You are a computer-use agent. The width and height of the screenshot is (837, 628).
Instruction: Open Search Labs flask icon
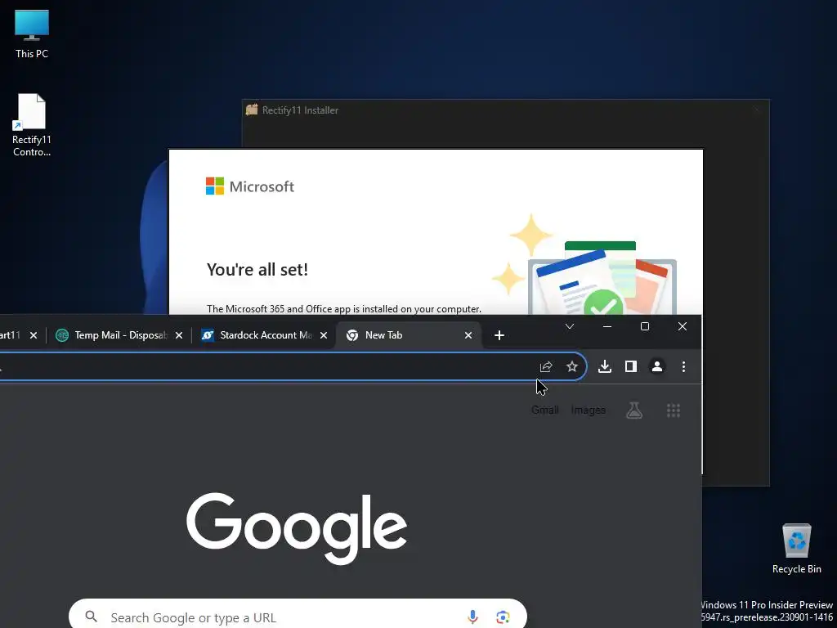coord(634,410)
